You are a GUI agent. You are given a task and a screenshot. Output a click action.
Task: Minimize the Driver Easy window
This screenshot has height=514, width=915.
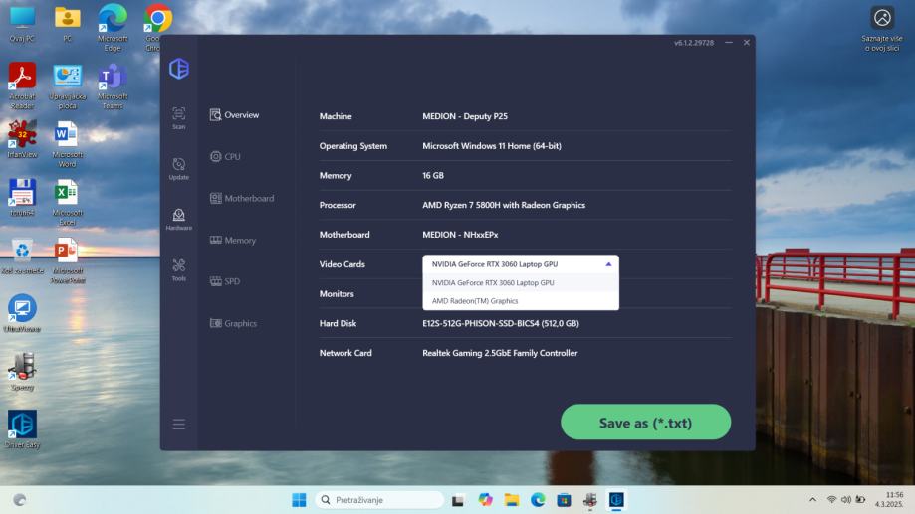(728, 42)
